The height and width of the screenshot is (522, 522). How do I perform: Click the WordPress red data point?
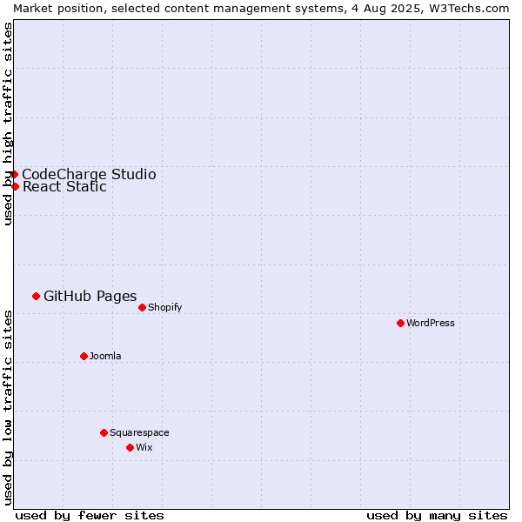[400, 323]
